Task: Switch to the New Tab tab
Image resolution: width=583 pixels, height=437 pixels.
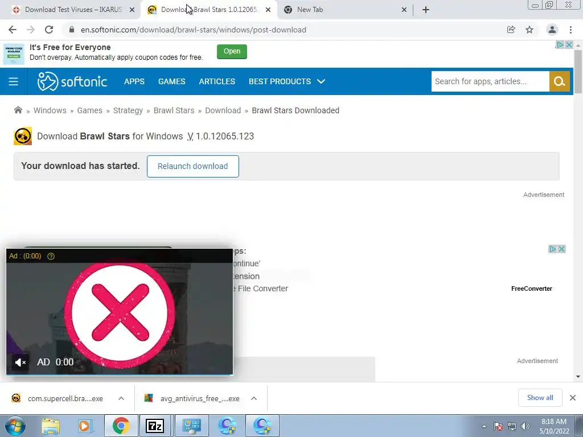Action: click(x=345, y=10)
